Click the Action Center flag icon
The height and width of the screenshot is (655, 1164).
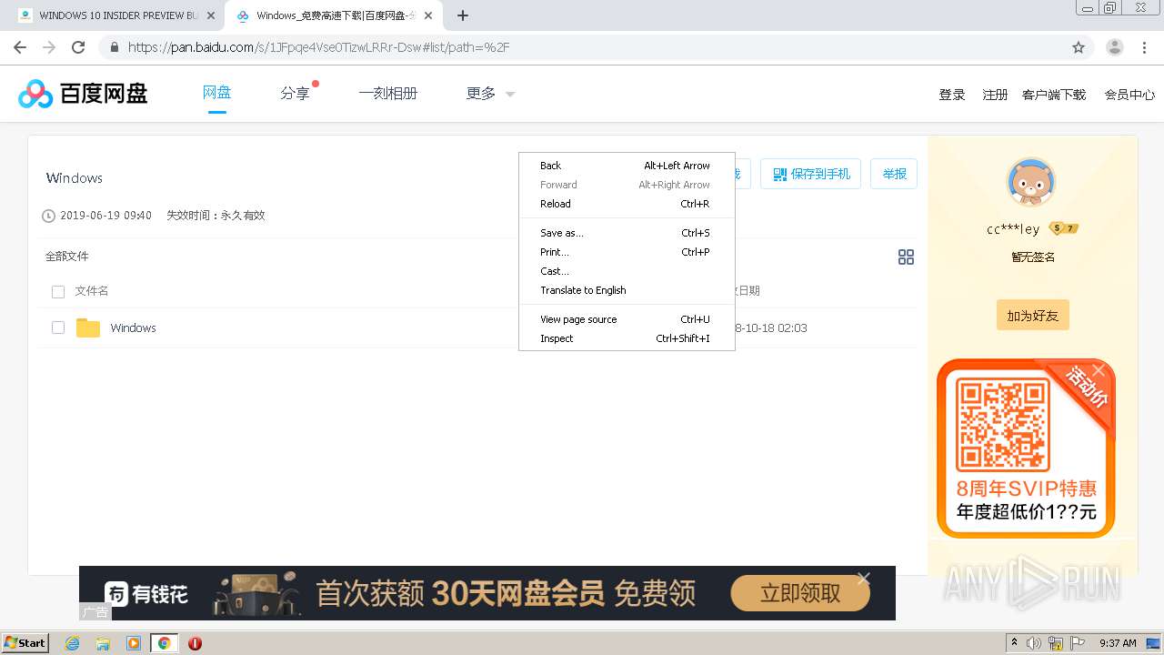(1077, 643)
